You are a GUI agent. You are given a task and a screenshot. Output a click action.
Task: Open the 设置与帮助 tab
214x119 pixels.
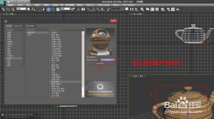point(29,26)
